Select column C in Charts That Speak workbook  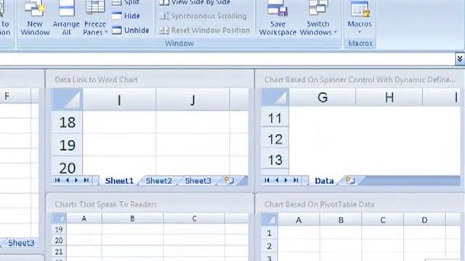tap(194, 218)
